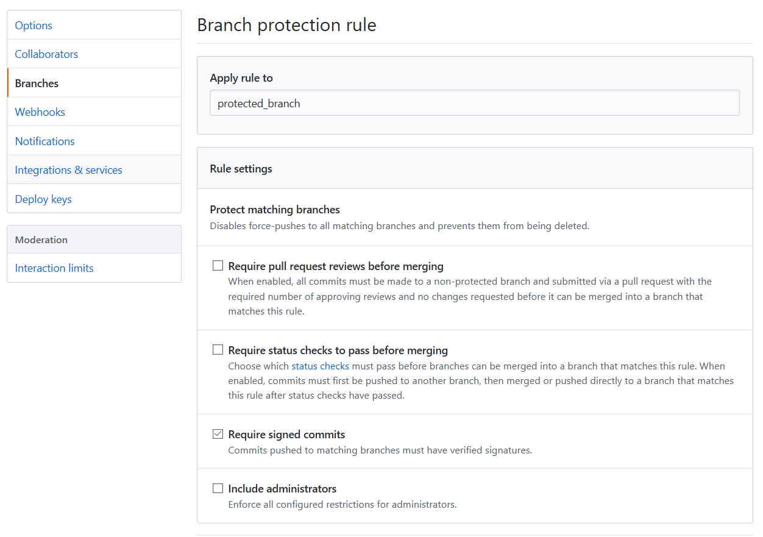Uncheck the Require signed commits checkbox
This screenshot has width=763, height=537.
(218, 434)
